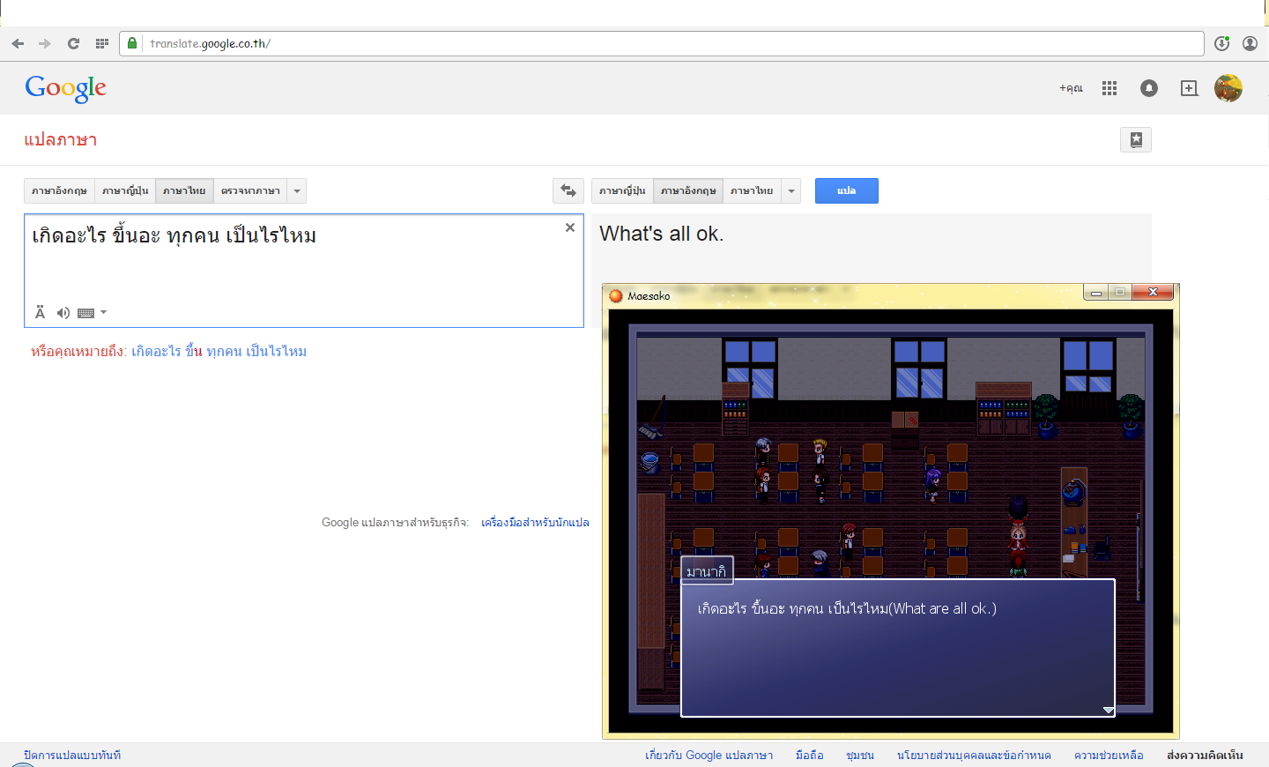Open the account avatar menu

click(1228, 88)
